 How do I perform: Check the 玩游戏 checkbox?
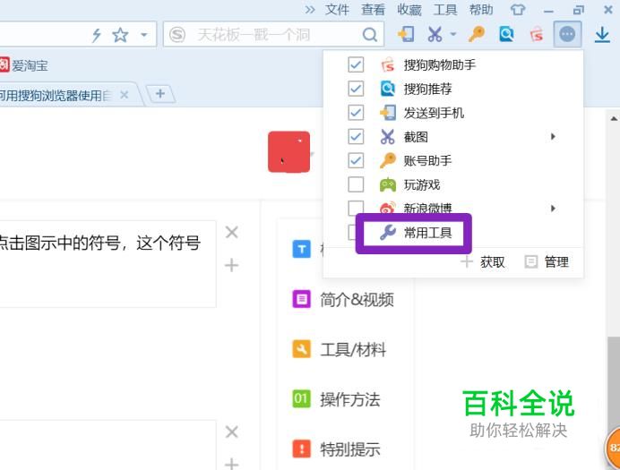point(356,184)
